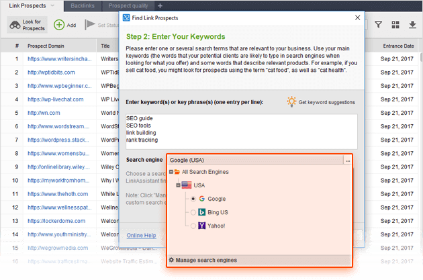Viewport: 423px width, 280px height.
Task: Collapse the USA tree node
Action: [177, 185]
